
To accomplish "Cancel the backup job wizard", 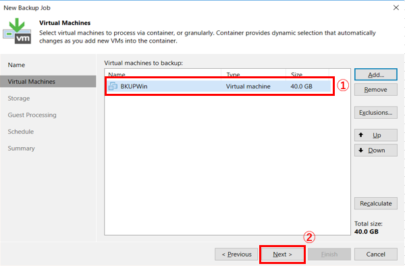I will tap(376, 255).
